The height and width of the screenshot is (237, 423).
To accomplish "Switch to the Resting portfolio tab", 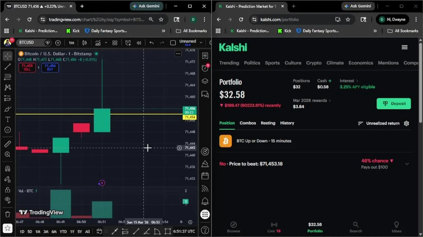I will (268, 123).
